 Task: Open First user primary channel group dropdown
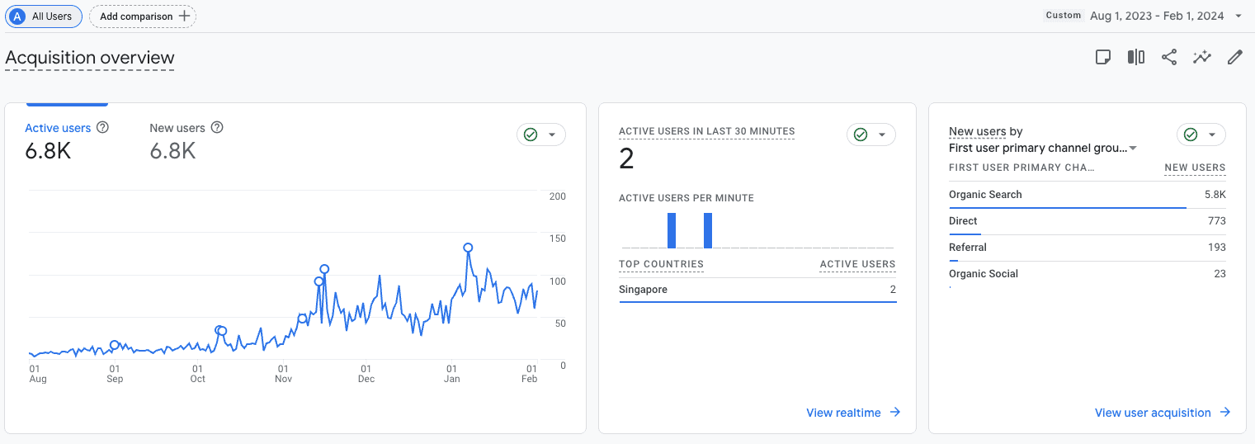tap(1044, 148)
